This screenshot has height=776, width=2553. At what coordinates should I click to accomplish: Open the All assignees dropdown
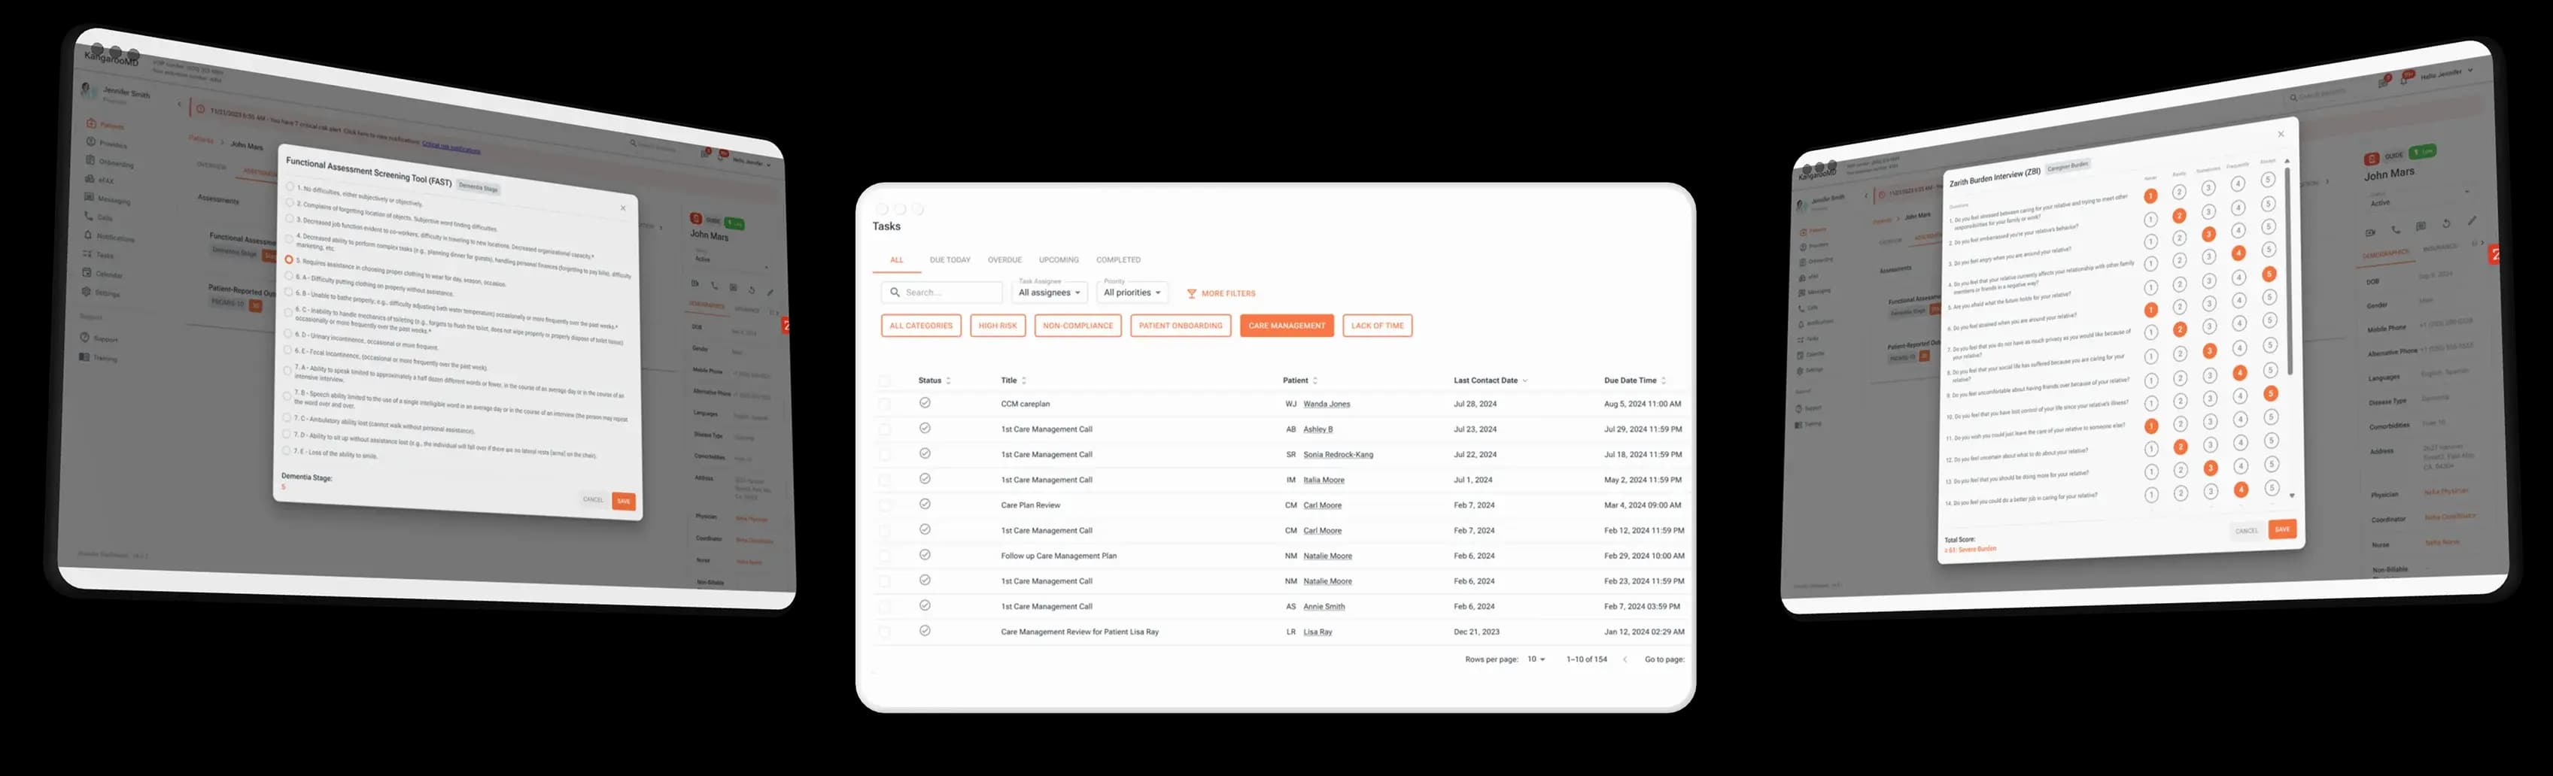click(1050, 293)
